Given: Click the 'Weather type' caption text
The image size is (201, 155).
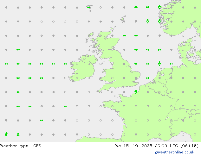Looking at the screenshot, I should point(14,146).
